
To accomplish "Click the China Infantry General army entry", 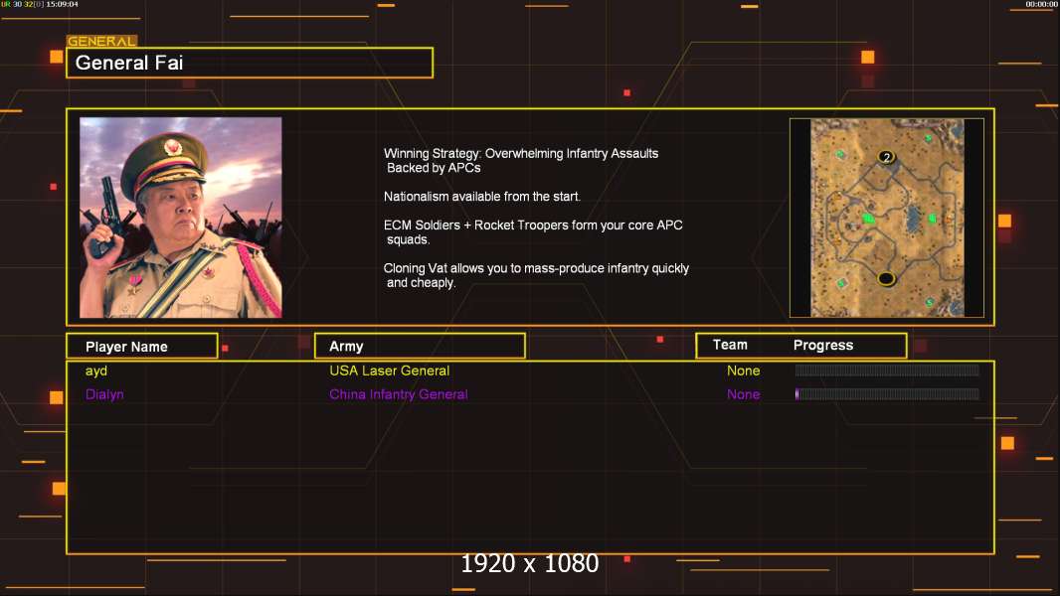I will tap(398, 394).
